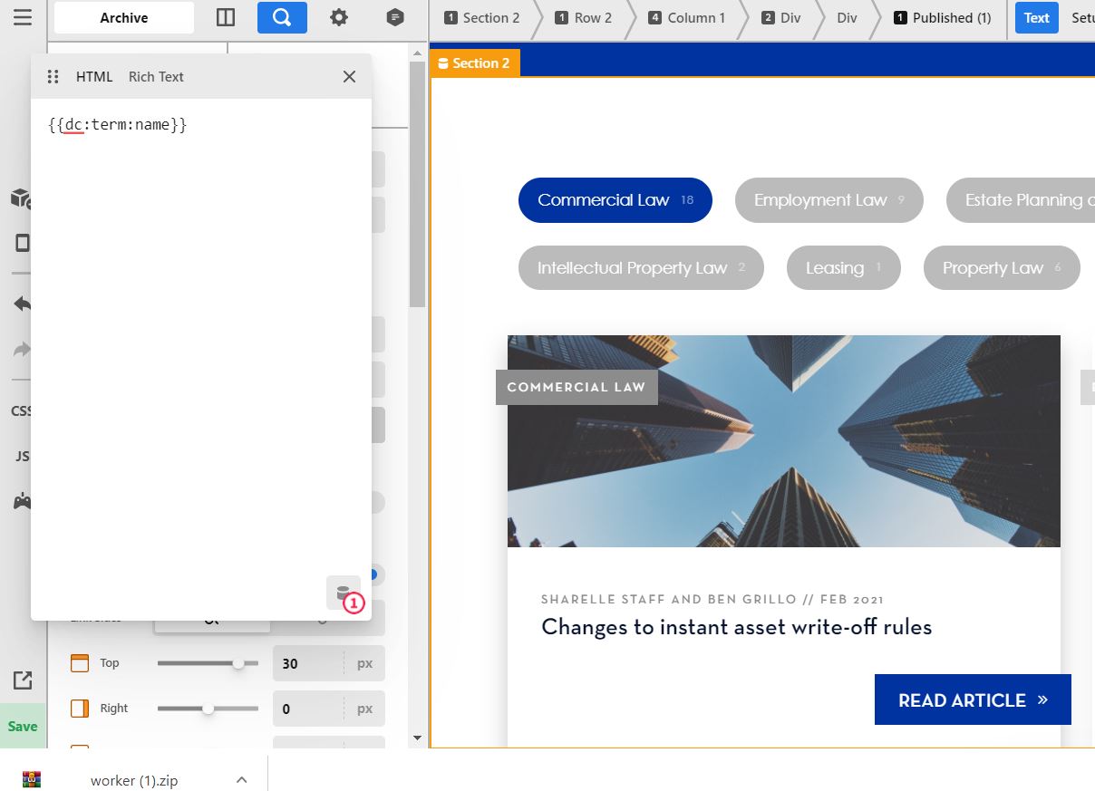The width and height of the screenshot is (1095, 791).
Task: Click the magnifier search icon
Action: pos(282,17)
